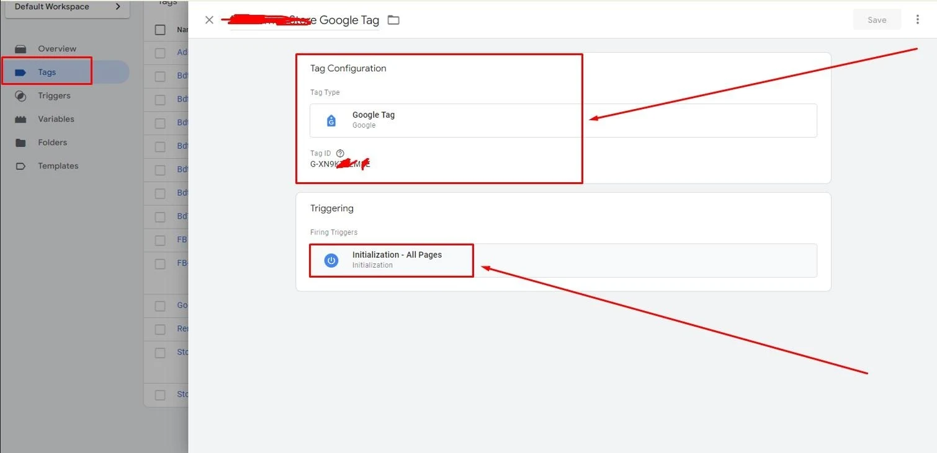Viewport: 937px width, 453px height.
Task: Edit the tag name title field
Action: (x=305, y=20)
